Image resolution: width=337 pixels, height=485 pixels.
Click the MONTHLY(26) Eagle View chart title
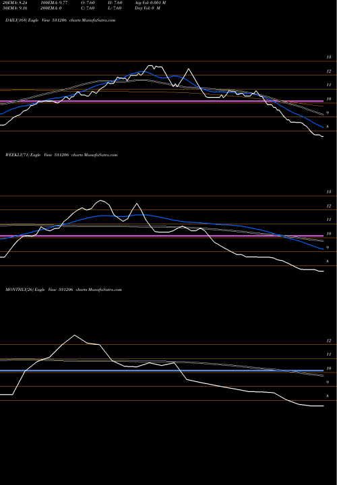[x=63, y=290]
